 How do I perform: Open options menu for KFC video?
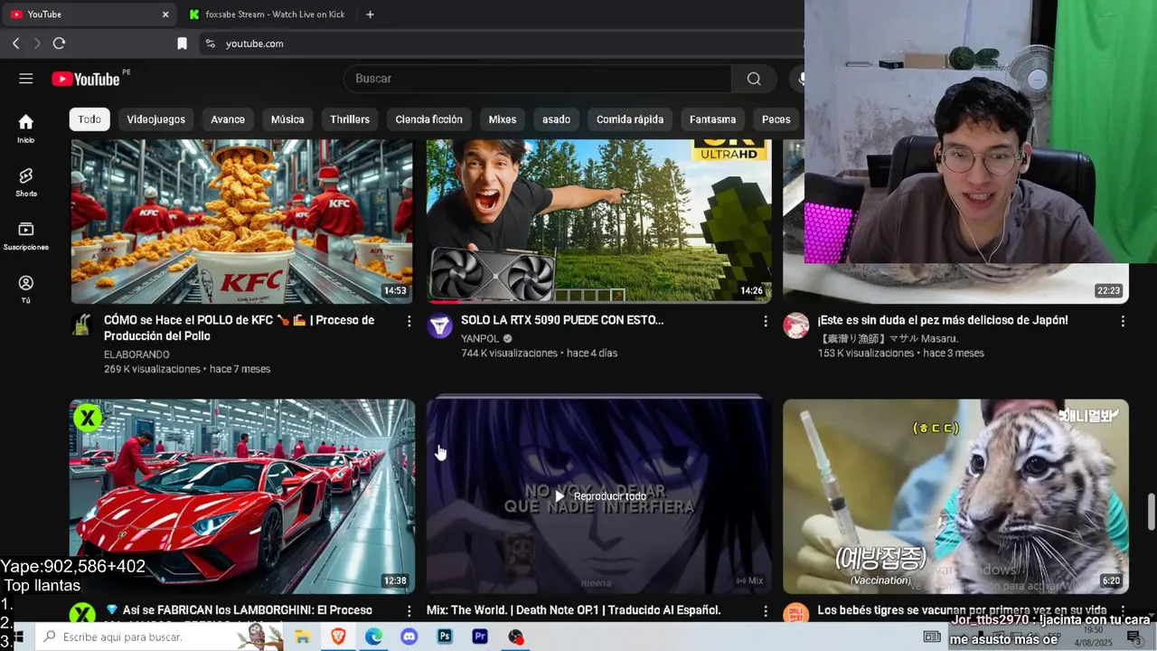point(409,321)
